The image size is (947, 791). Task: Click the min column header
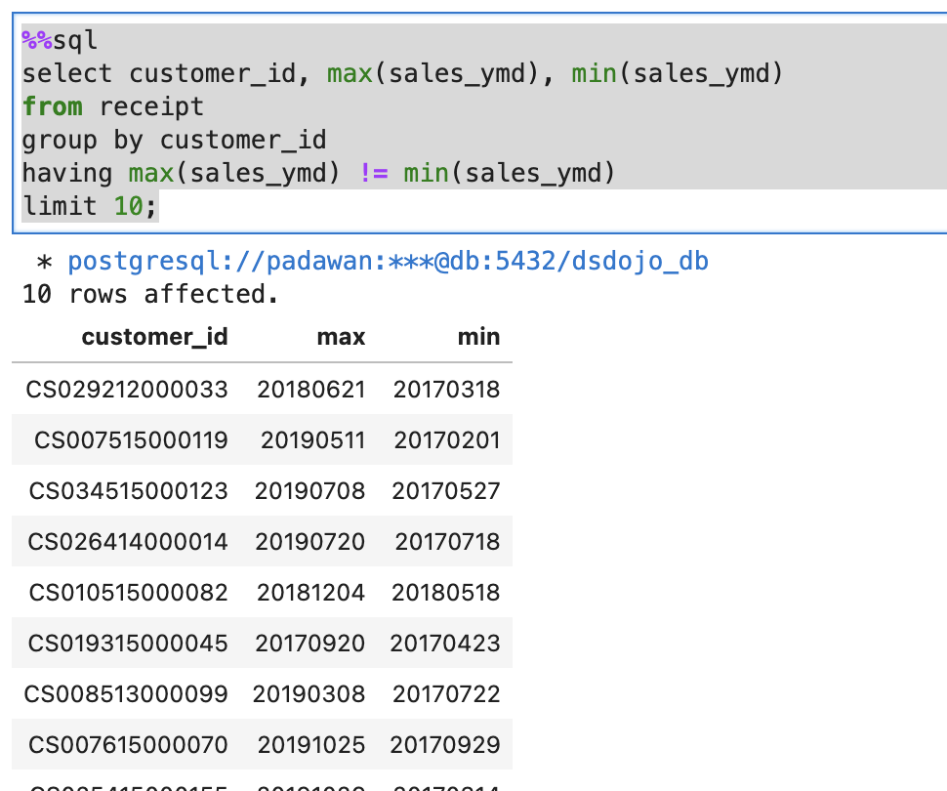479,337
